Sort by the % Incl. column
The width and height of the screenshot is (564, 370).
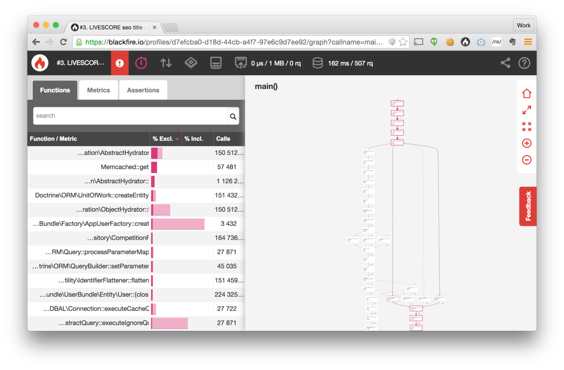point(197,139)
